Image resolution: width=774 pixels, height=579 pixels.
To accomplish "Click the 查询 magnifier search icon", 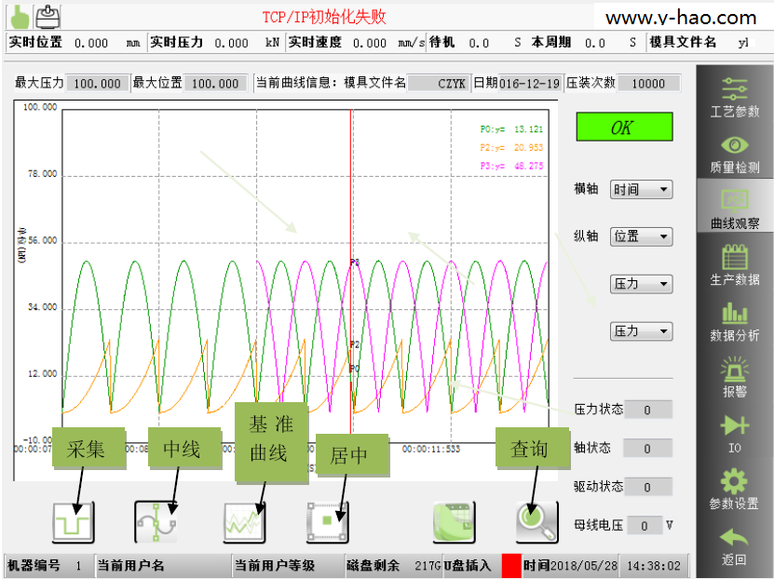I will pyautogui.click(x=536, y=522).
